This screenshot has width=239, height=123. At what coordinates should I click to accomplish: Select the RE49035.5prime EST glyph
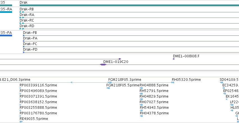[x=21, y=122]
